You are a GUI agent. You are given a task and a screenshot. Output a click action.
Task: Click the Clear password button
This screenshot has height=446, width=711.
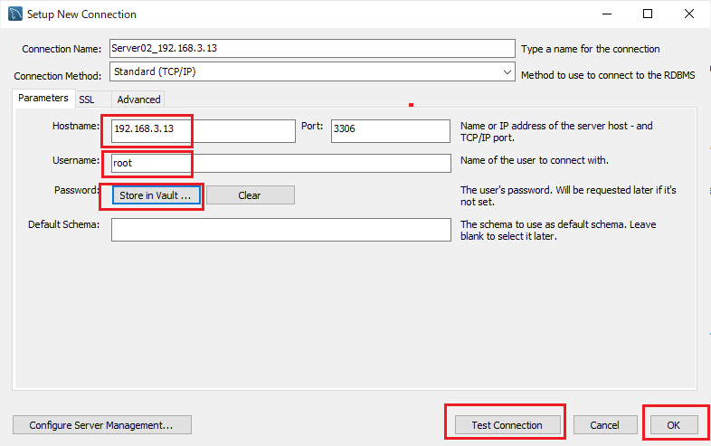tap(251, 195)
